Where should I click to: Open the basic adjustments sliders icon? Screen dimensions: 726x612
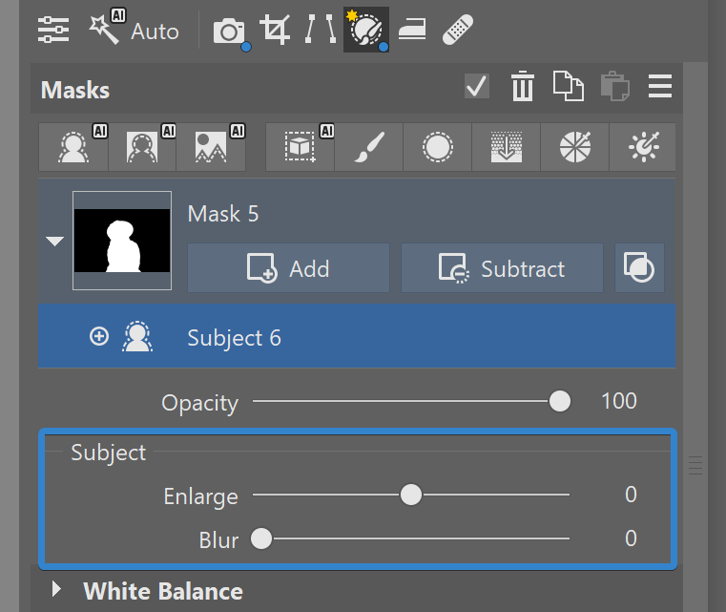click(x=53, y=30)
